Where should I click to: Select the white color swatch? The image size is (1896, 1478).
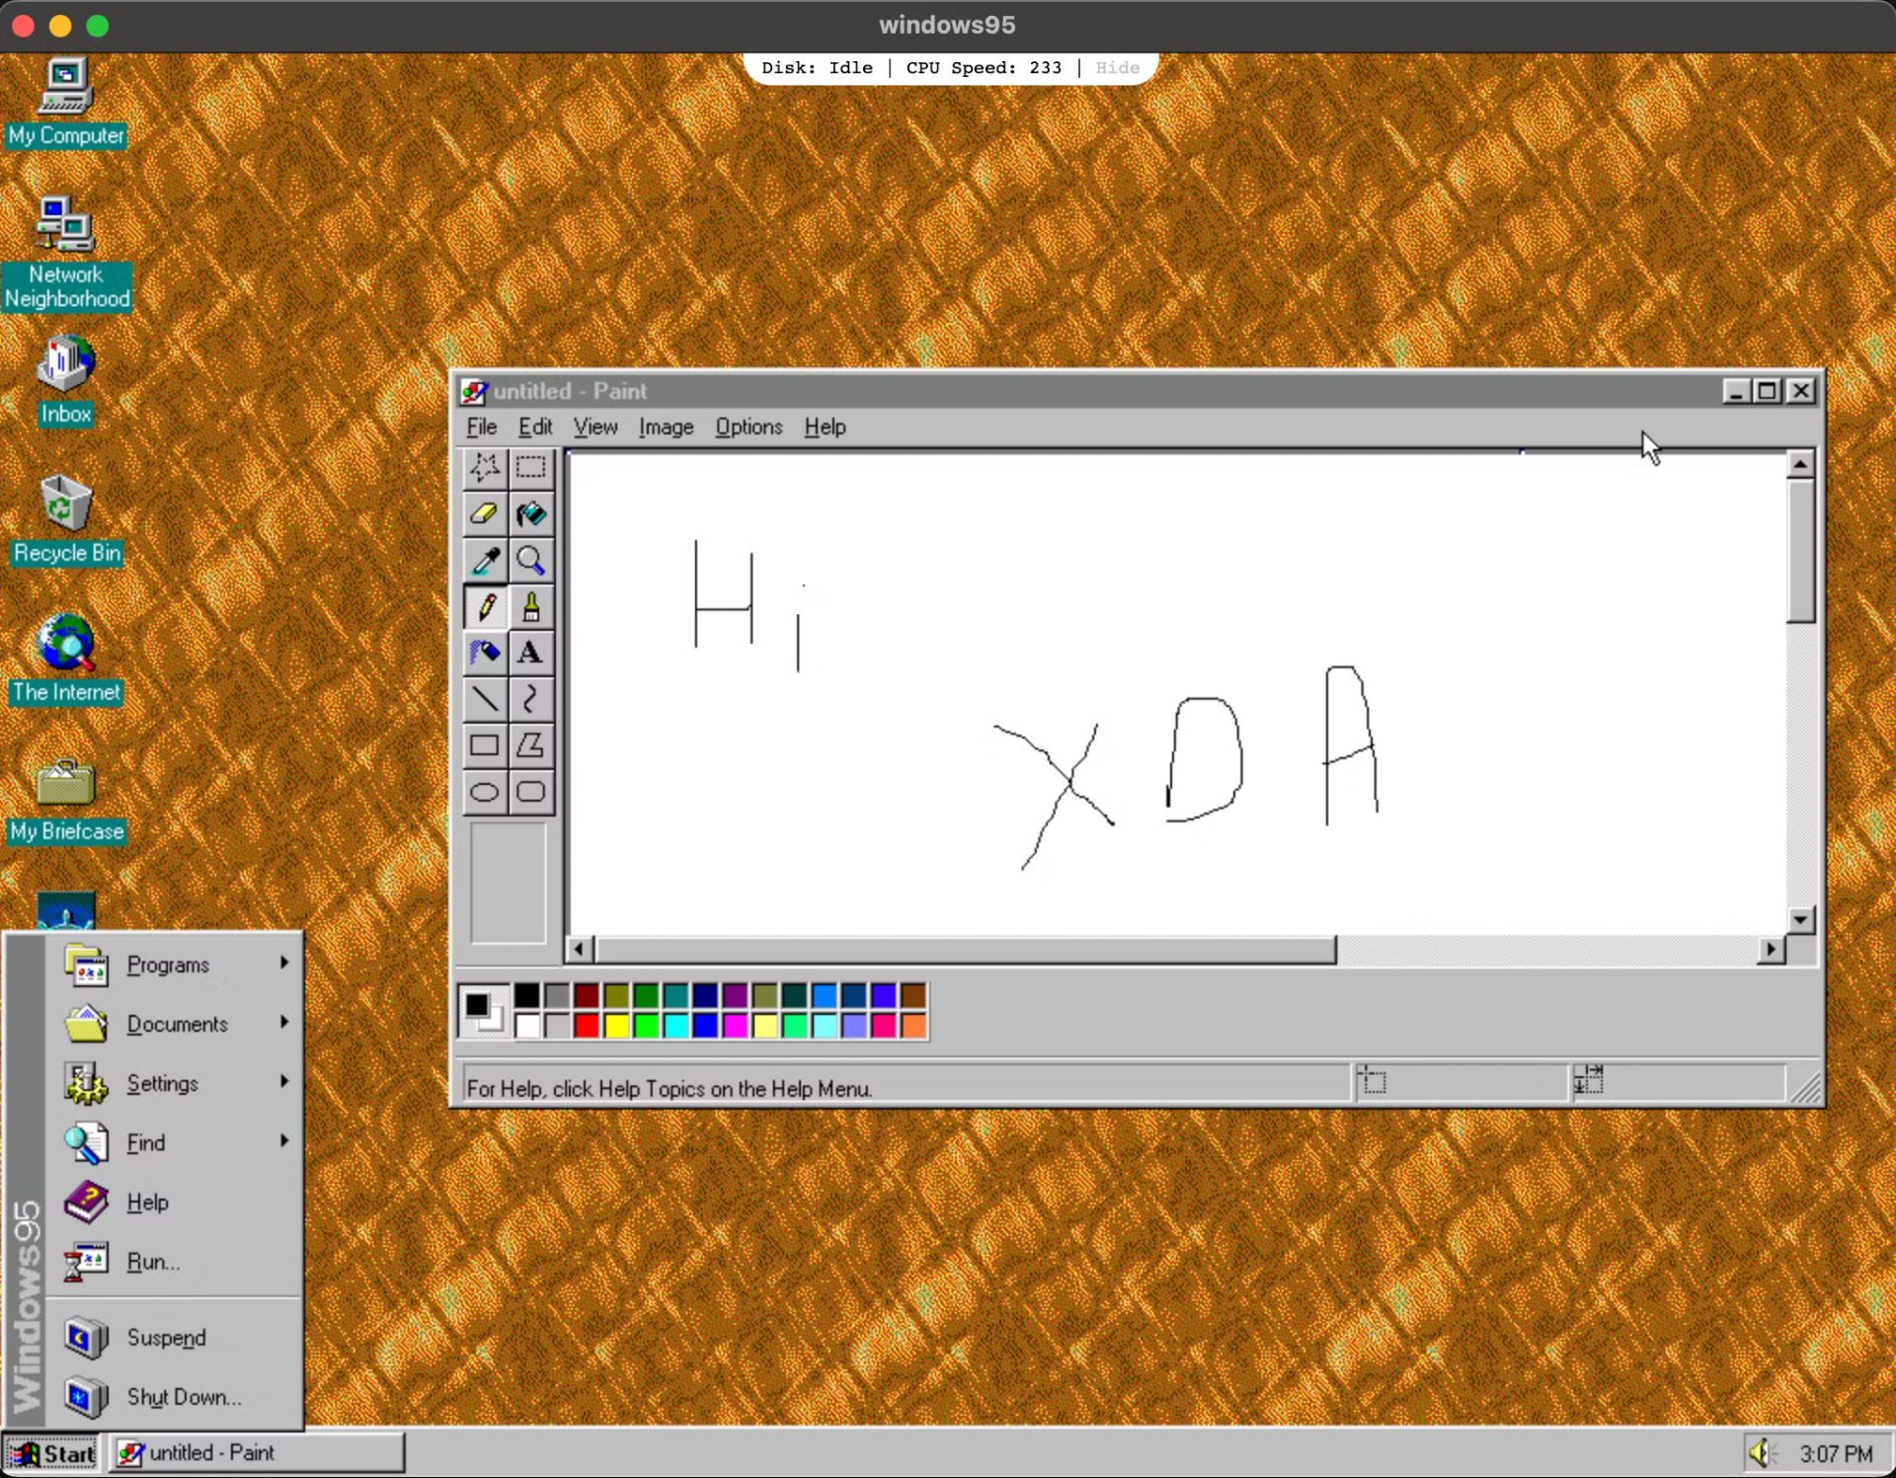527,1026
